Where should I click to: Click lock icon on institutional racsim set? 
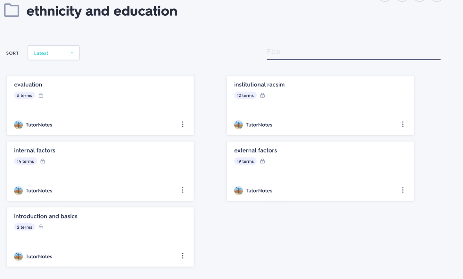tap(262, 95)
